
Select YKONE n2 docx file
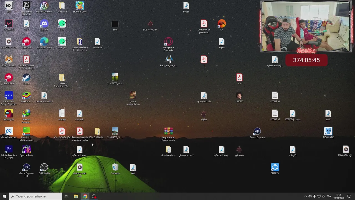point(275,114)
